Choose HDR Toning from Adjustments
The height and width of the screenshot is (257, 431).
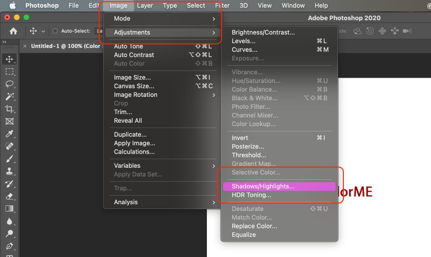click(x=279, y=195)
